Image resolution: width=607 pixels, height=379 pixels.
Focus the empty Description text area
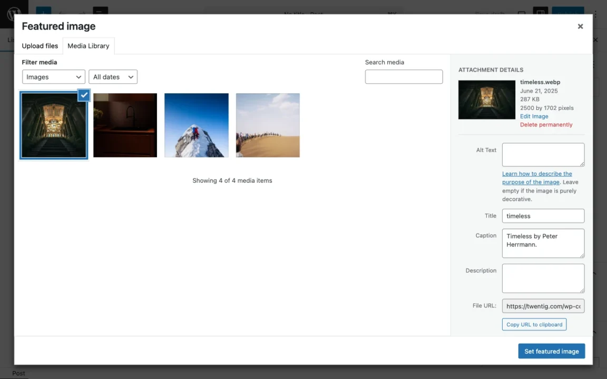coord(543,278)
